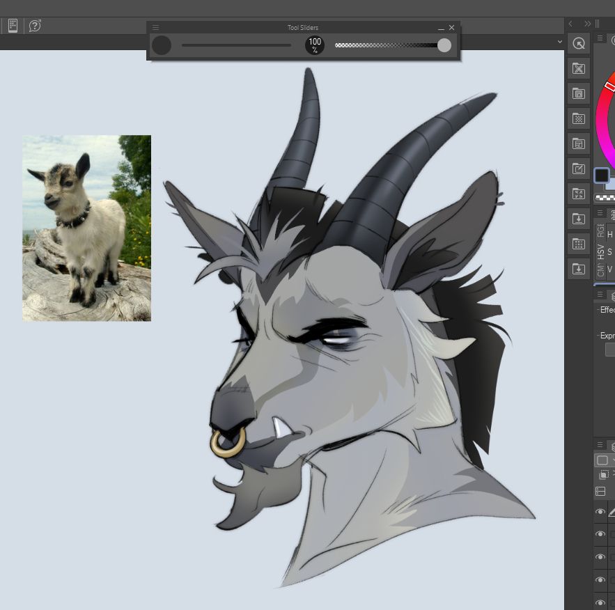Click the opacity slider knob in Tool Sliders
This screenshot has height=610, width=615.
pos(444,45)
